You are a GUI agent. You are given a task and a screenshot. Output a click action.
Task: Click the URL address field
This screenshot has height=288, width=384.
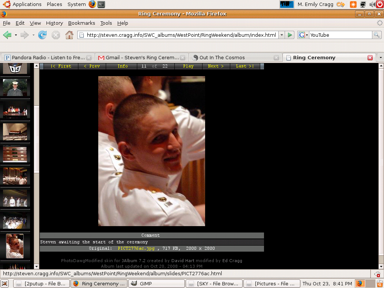coord(181,35)
